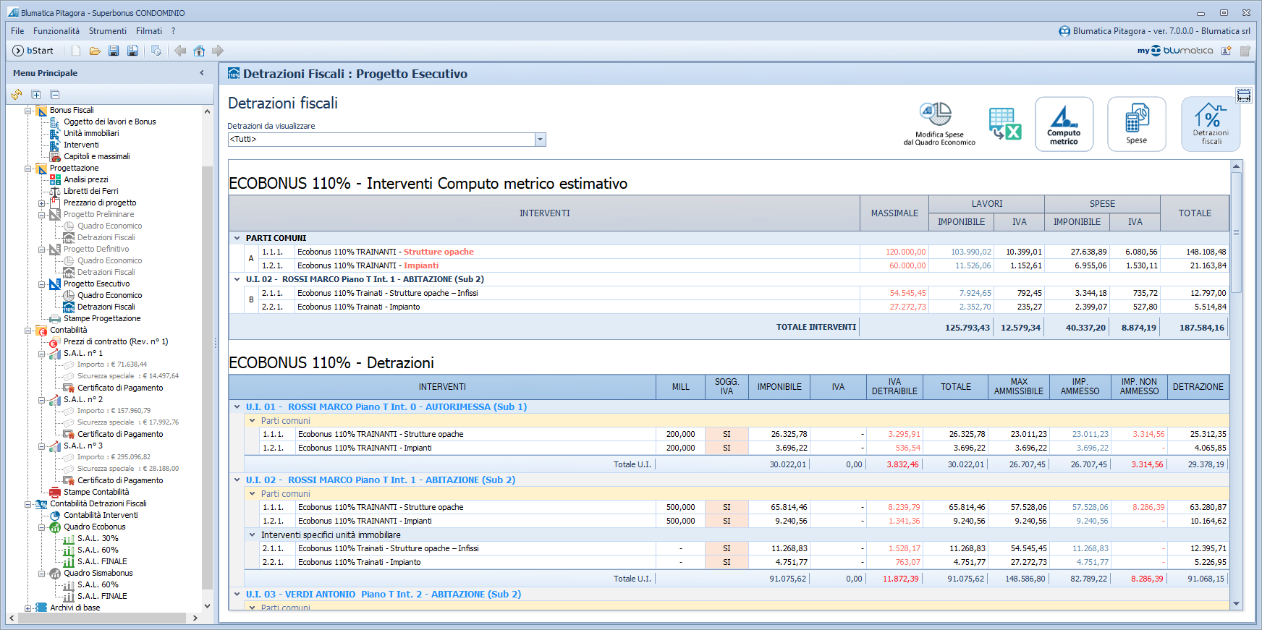Click menu tree vertical scrollbar down arrow
The height and width of the screenshot is (630, 1262).
207,606
